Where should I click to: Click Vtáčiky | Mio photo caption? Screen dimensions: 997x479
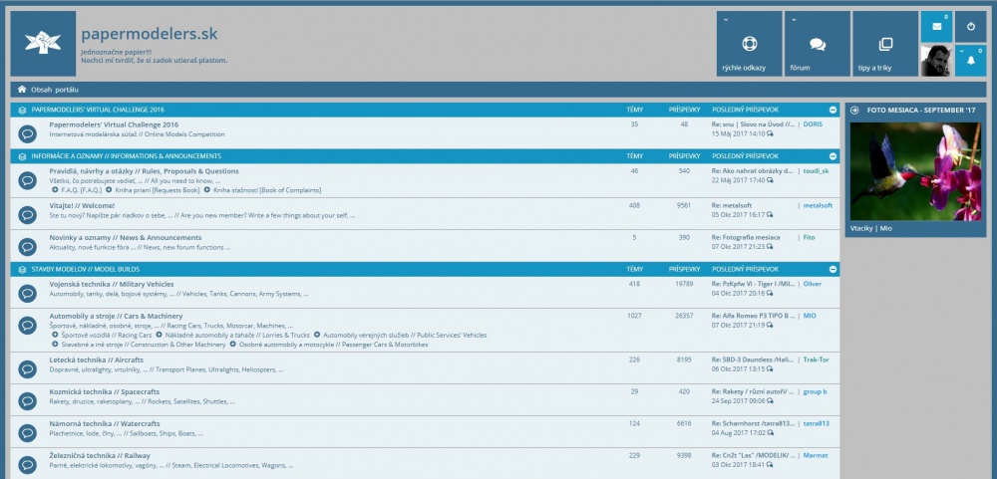870,228
